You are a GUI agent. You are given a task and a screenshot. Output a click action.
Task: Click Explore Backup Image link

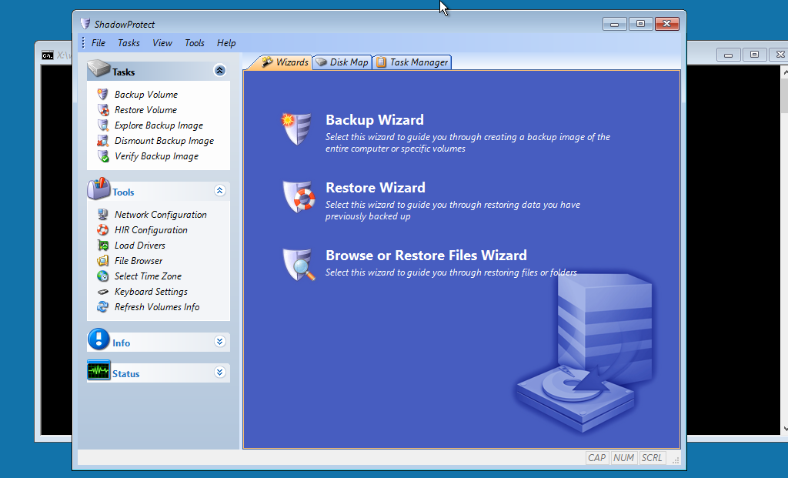pos(159,125)
